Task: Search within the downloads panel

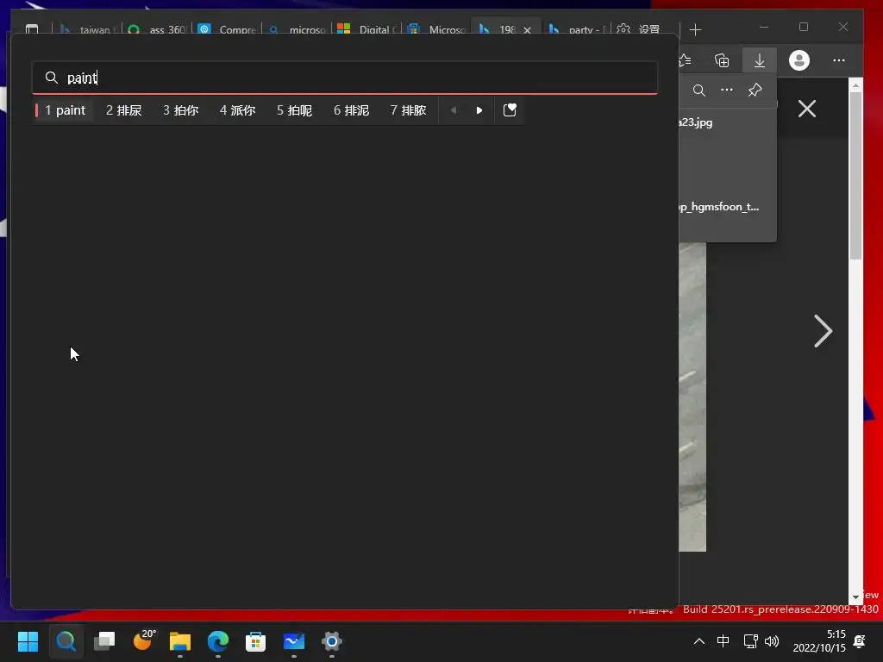Action: [698, 90]
